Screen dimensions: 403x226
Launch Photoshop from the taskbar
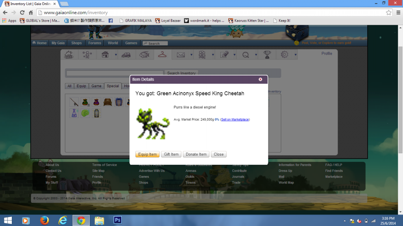(117, 220)
